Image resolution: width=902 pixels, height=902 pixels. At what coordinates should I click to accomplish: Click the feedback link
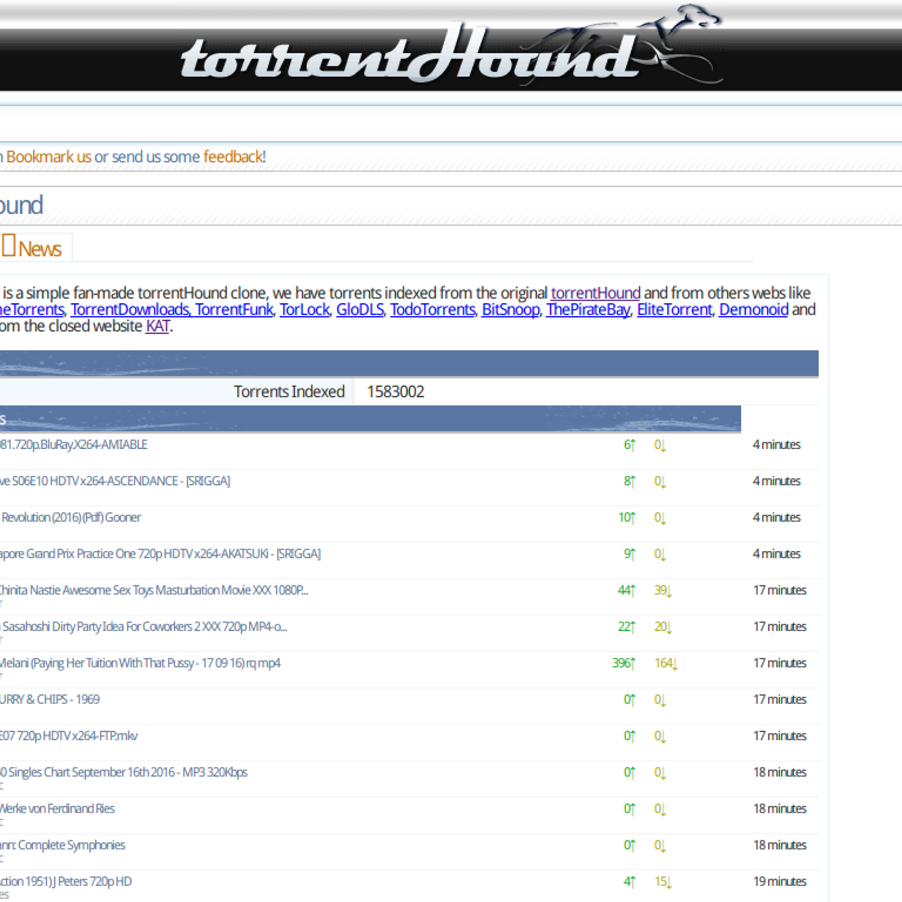point(232,157)
